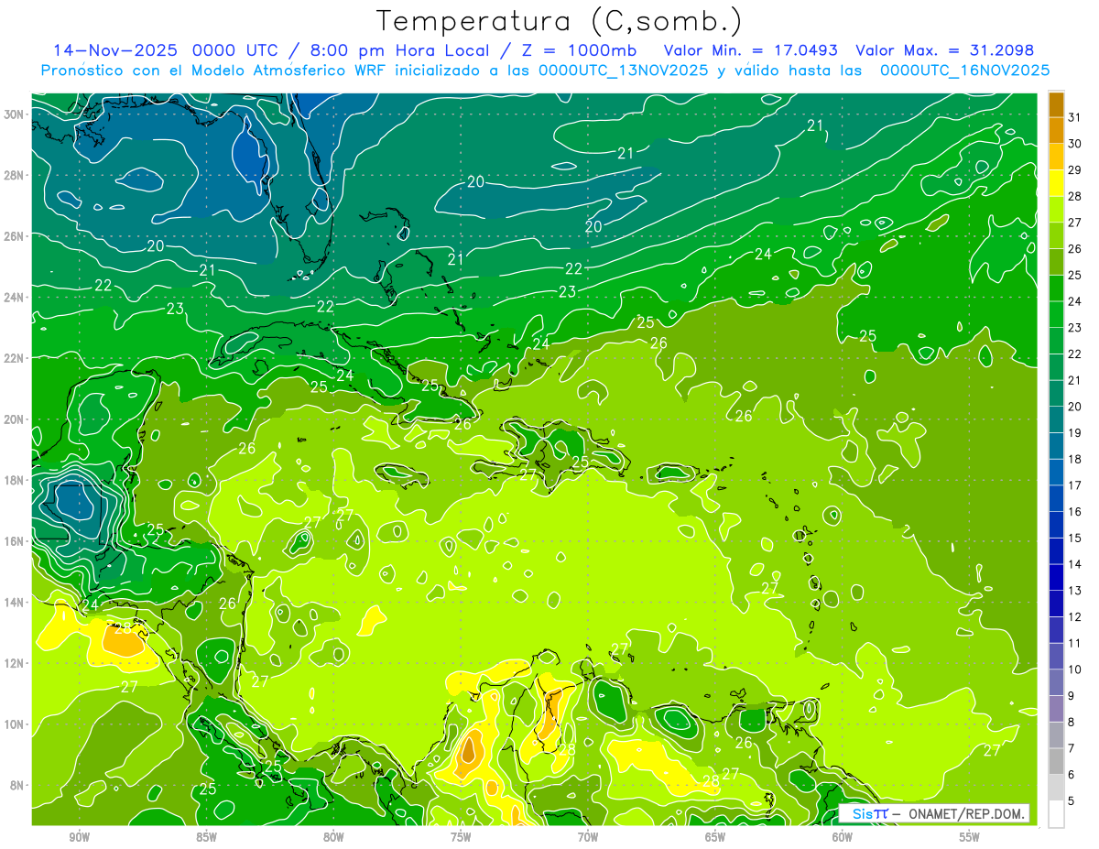
Task: Click the '85W' longitude axis label
Action: click(x=206, y=837)
